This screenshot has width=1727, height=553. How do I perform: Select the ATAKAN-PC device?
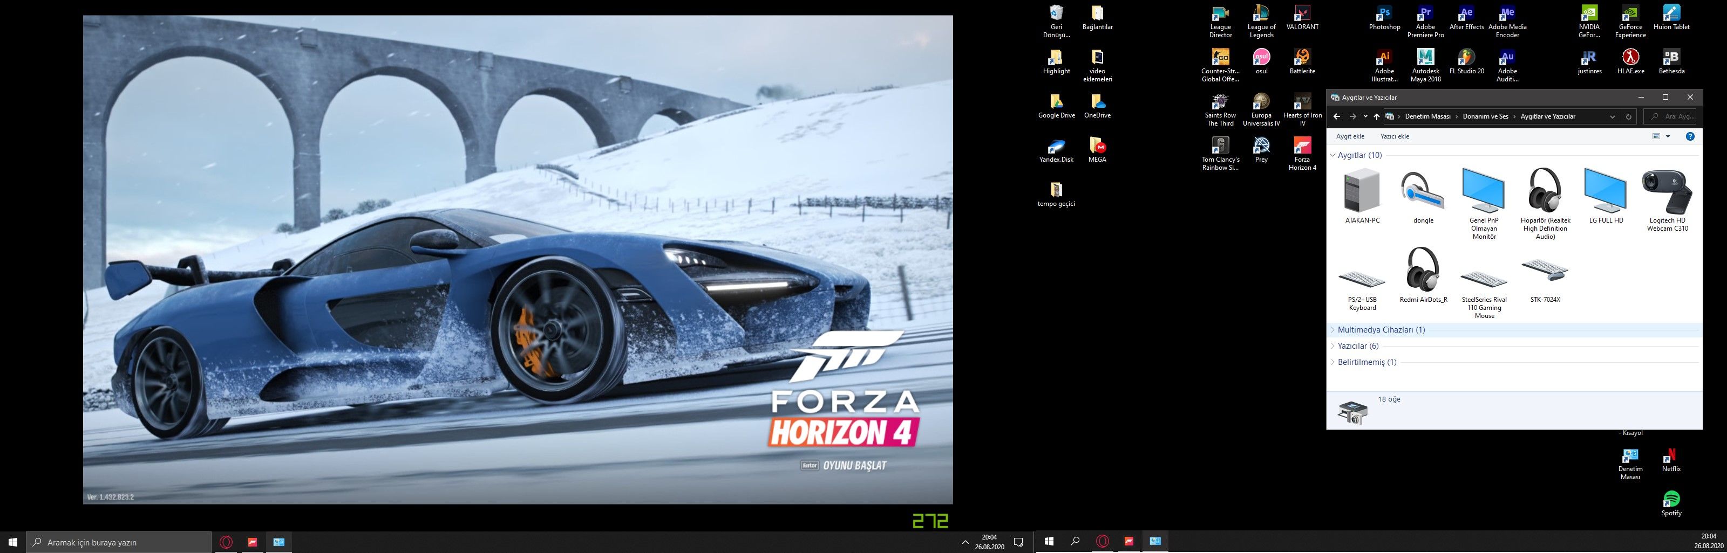click(x=1362, y=196)
